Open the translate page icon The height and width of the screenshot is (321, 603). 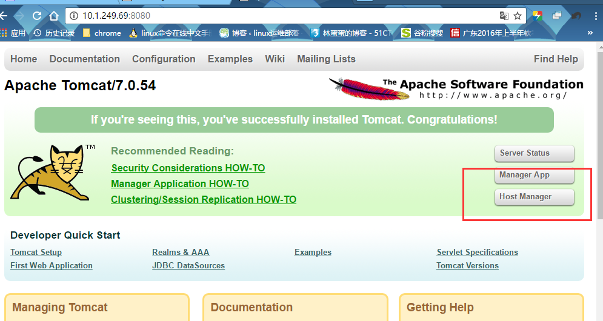[x=504, y=16]
